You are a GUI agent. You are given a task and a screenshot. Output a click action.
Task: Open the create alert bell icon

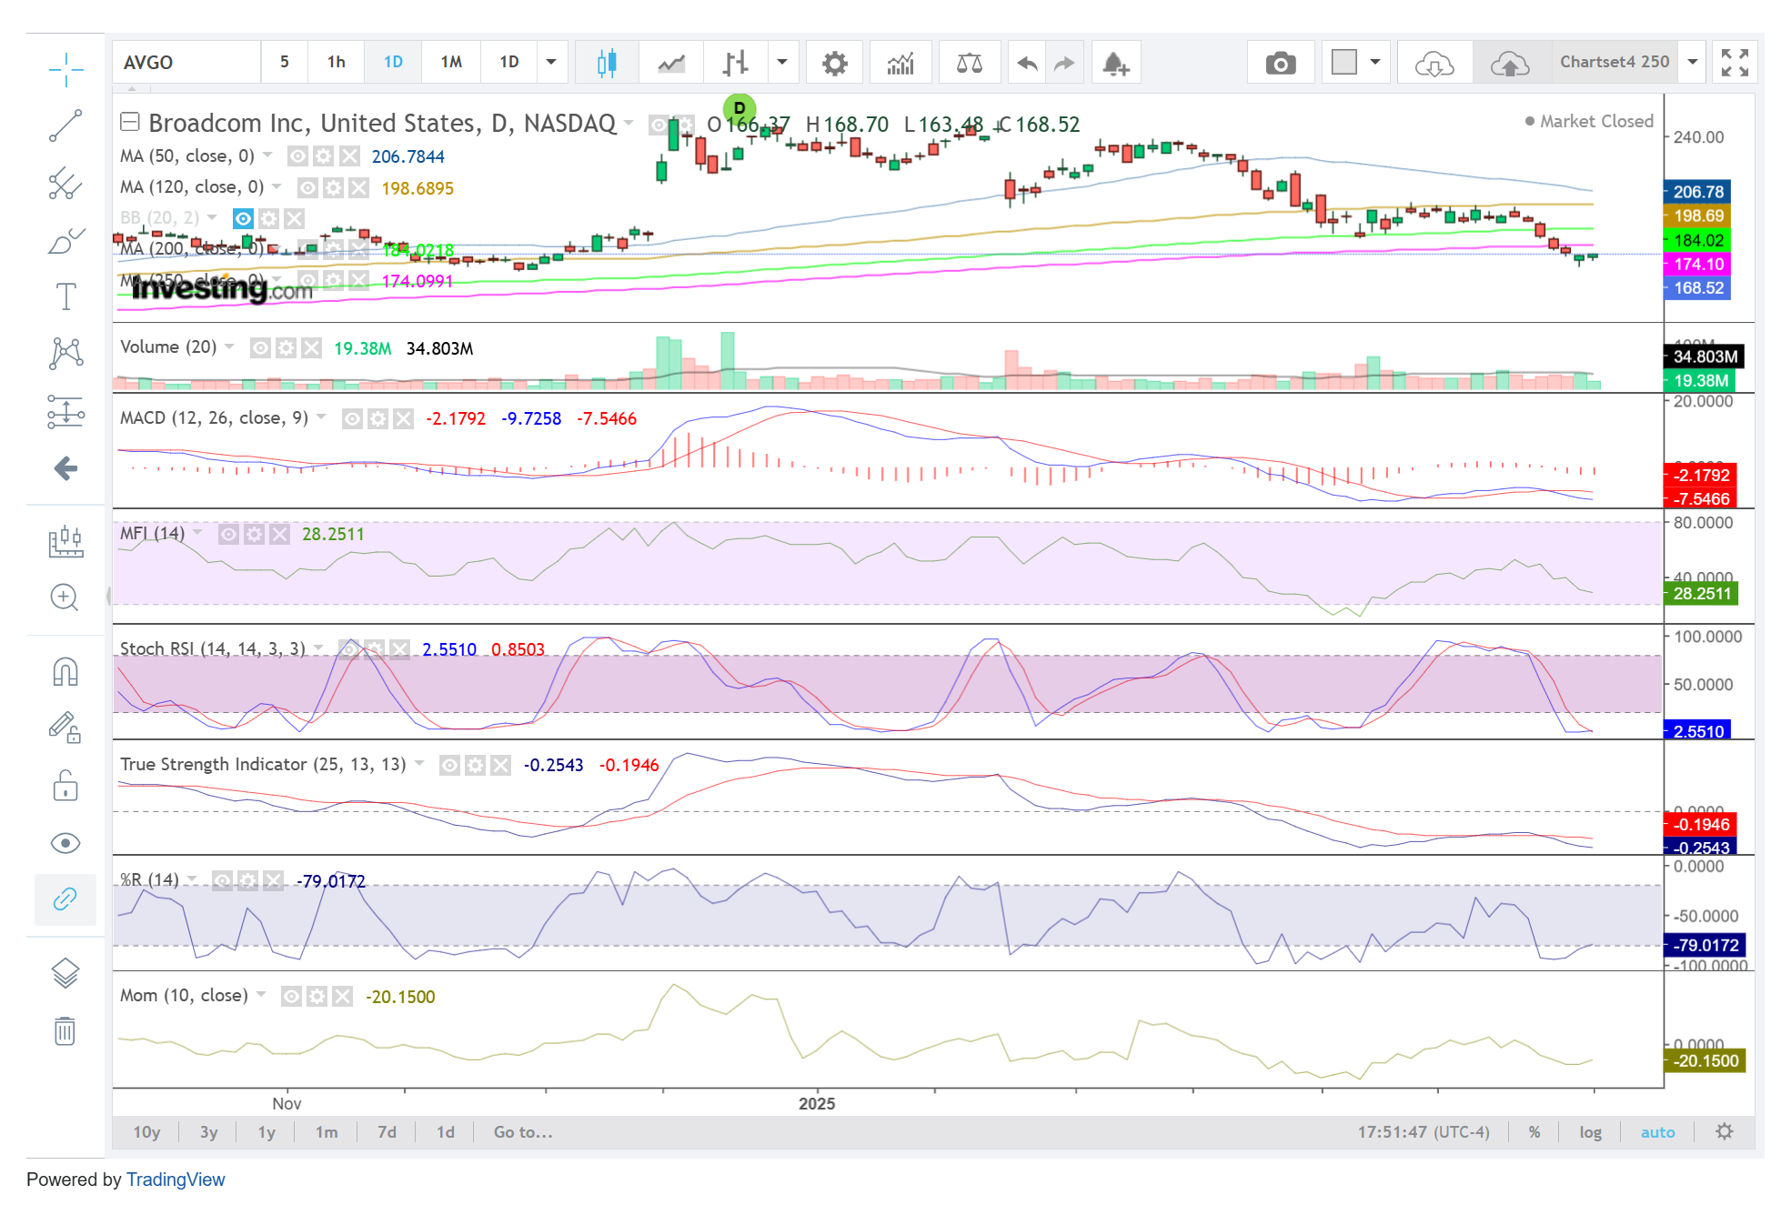tap(1115, 63)
